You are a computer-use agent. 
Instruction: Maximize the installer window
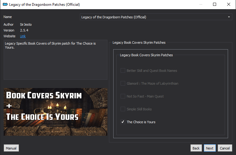[x=215, y=4]
